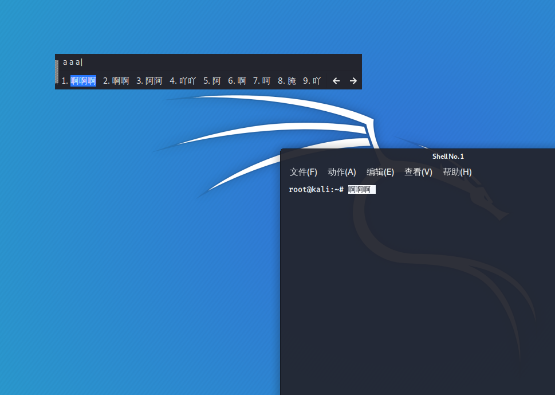555x395 pixels.
Task: Go to next candidate page arrow
Action: (x=353, y=81)
